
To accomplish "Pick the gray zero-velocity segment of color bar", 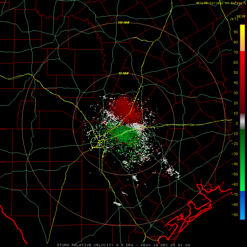I will click(x=242, y=122).
